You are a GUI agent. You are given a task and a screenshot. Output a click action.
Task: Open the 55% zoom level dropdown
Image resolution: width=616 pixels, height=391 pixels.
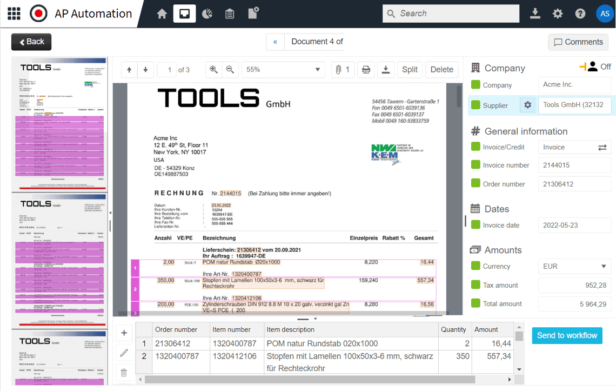pyautogui.click(x=283, y=69)
